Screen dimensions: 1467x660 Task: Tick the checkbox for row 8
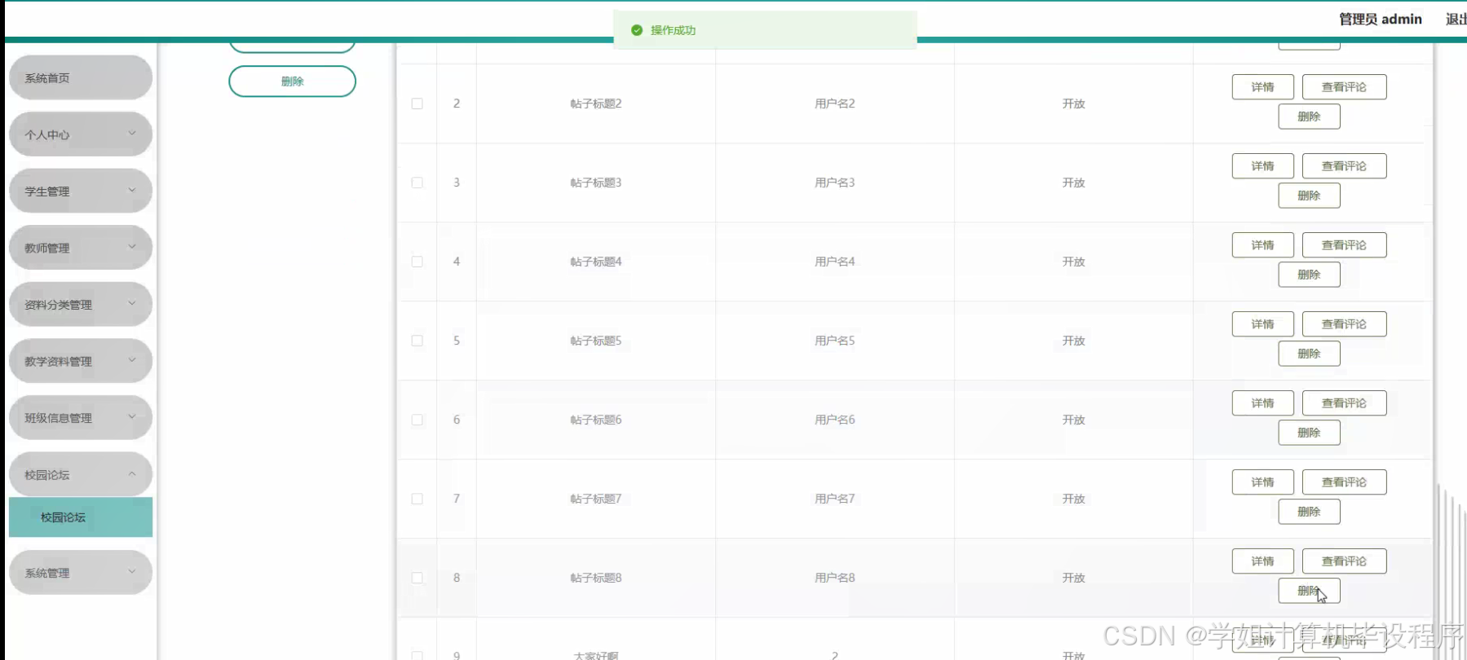(417, 578)
